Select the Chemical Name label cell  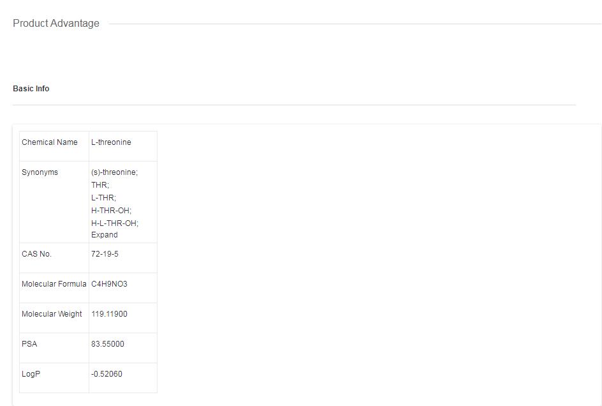(50, 142)
